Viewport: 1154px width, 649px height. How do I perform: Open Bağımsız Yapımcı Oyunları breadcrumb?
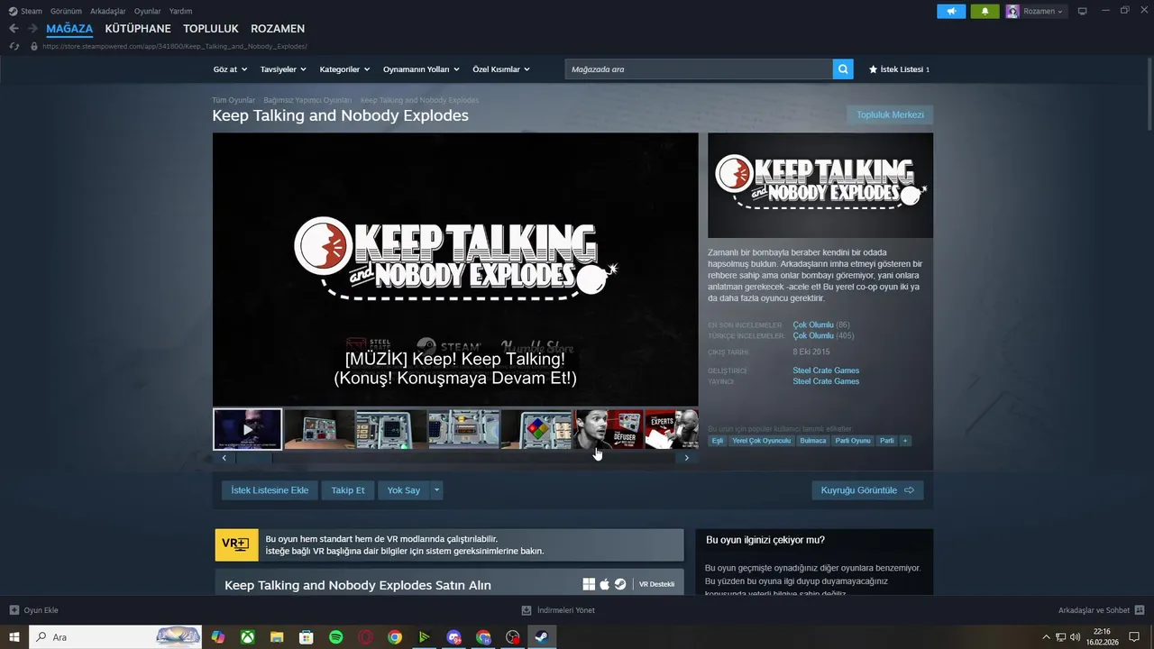[307, 100]
